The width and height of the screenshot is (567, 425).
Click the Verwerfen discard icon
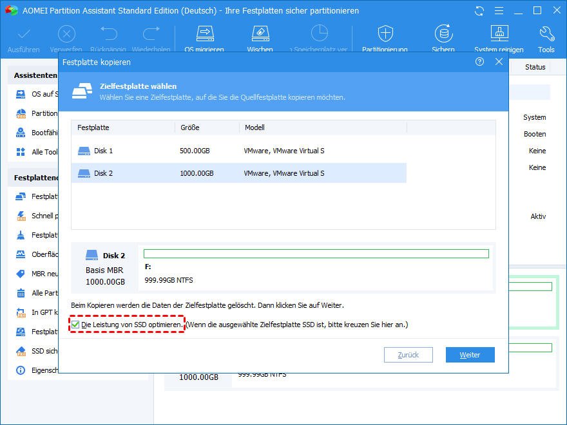click(x=66, y=35)
